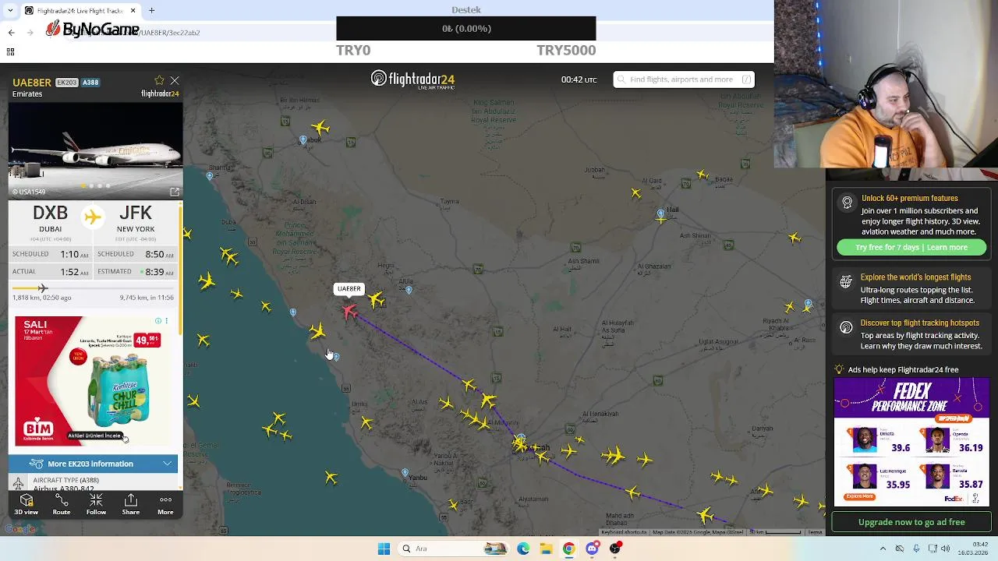998x561 pixels.
Task: Click the A388 aircraft type badge
Action: pos(90,83)
